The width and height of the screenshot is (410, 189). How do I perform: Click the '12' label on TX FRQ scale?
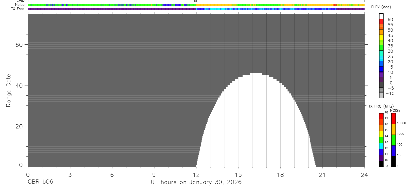click(386, 148)
